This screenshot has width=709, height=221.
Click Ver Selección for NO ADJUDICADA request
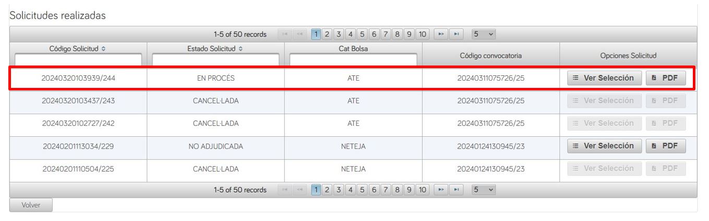(x=604, y=146)
